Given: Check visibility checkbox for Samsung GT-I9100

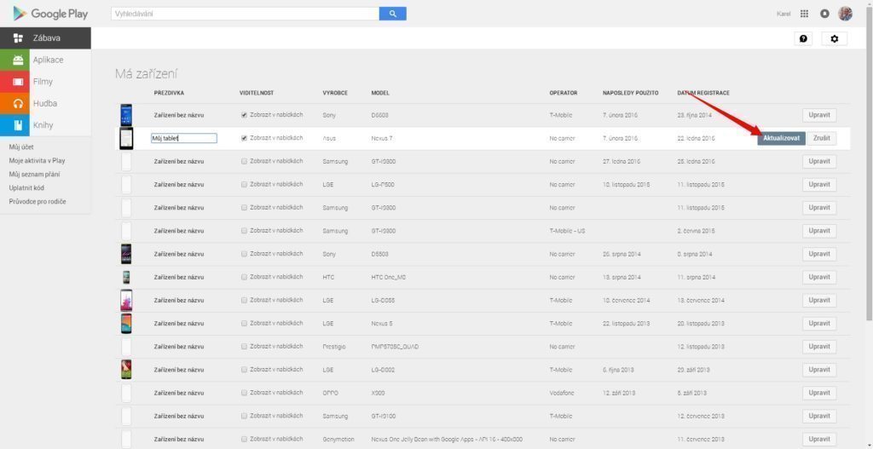Looking at the screenshot, I should pyautogui.click(x=244, y=416).
